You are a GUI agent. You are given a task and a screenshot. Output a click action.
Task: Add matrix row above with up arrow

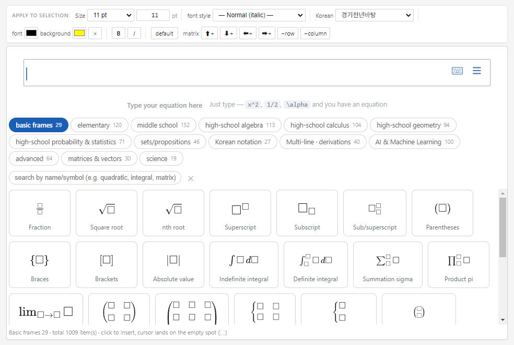(209, 33)
